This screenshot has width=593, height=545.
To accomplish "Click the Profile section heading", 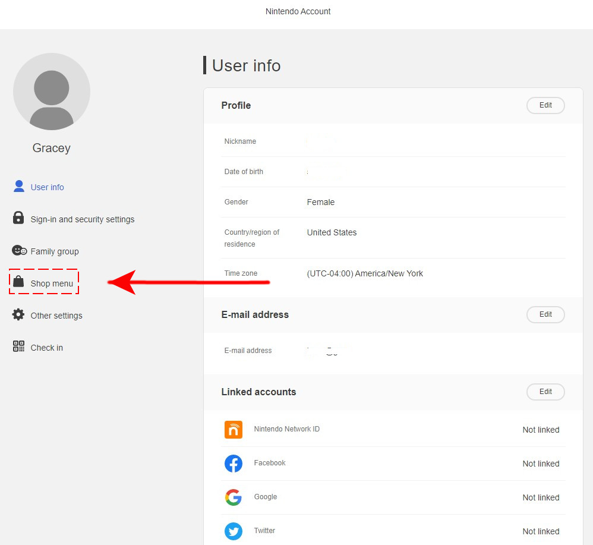I will coord(236,105).
